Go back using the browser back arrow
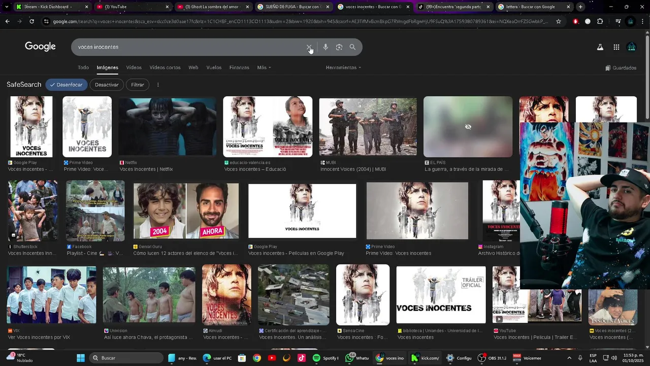 click(7, 21)
